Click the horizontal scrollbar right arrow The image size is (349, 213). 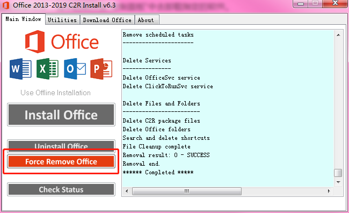329,191
